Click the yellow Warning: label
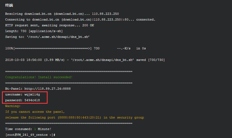Image resolution: width=232 pixels, height=138 pixels. pyautogui.click(x=13, y=106)
